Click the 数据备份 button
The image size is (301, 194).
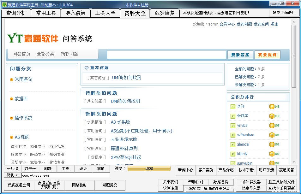pos(221,182)
